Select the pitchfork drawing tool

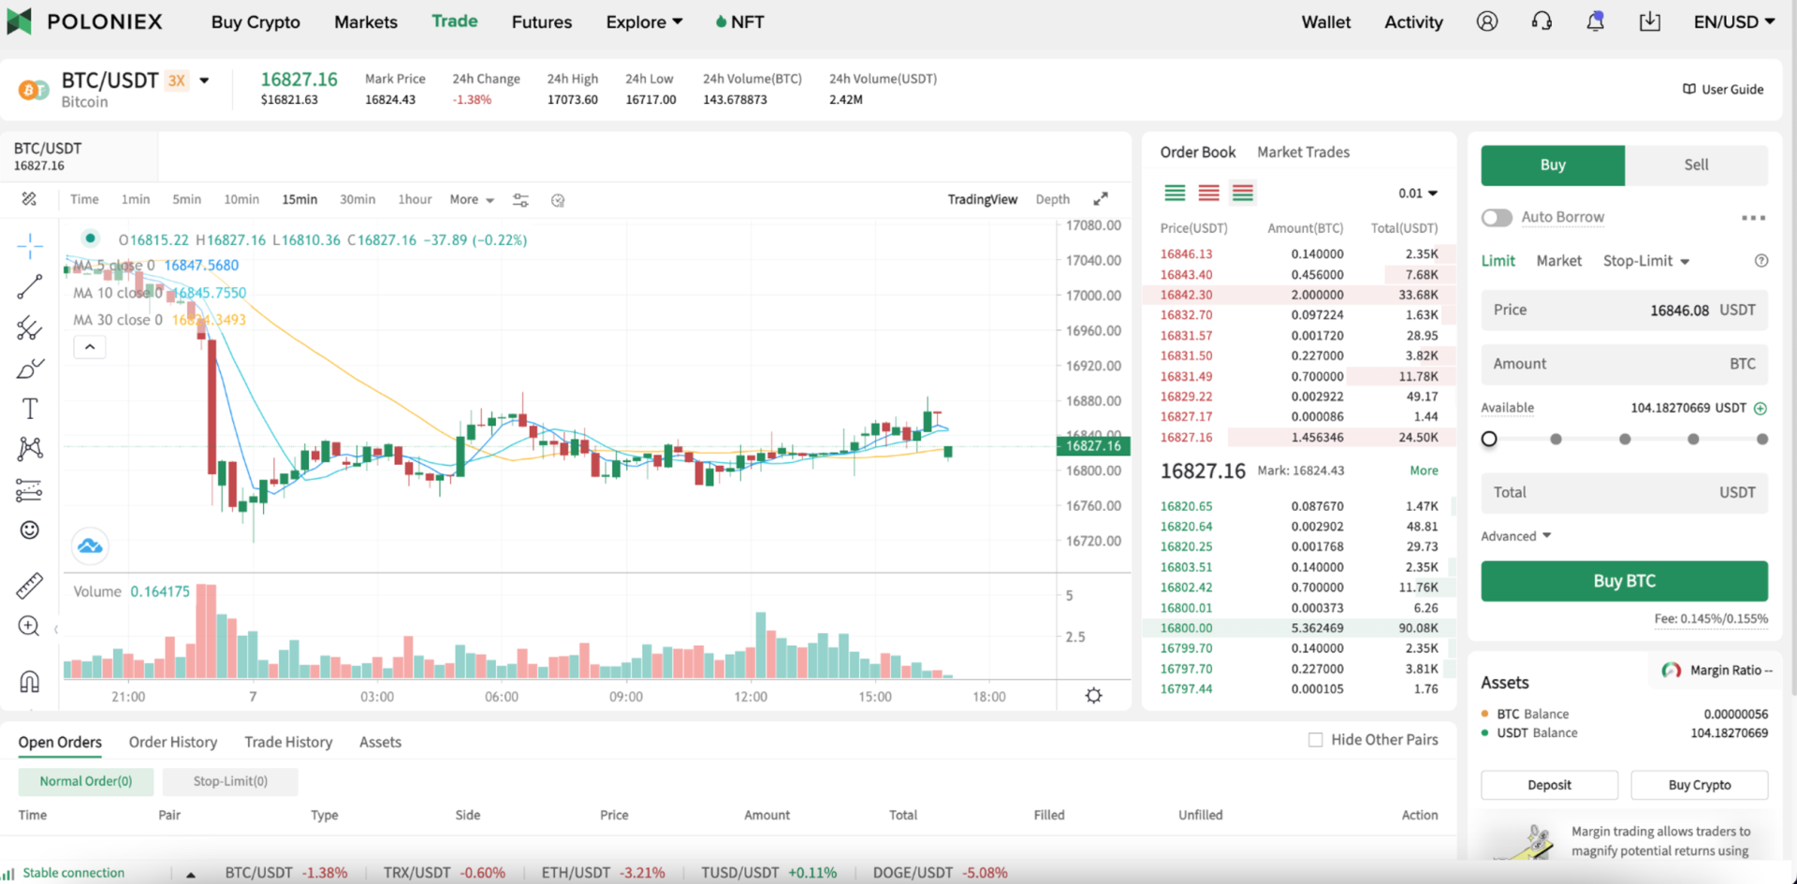[30, 327]
